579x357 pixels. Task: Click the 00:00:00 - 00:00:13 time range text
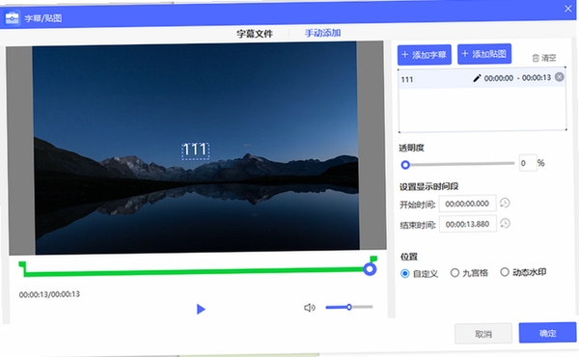[517, 78]
